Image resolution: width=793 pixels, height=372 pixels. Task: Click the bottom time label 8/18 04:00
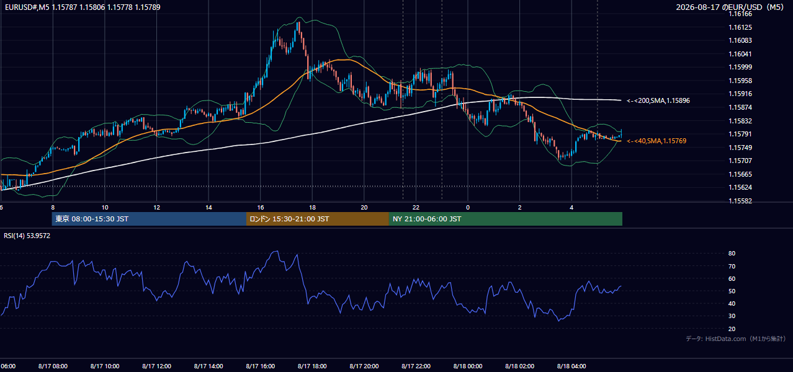[x=571, y=366]
